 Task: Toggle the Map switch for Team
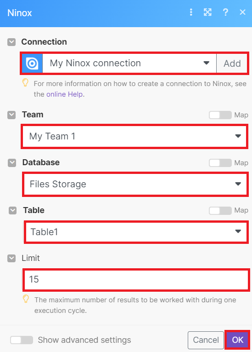point(220,115)
